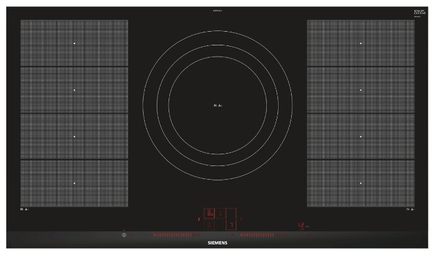
Task: Tap the zone display showing 0
Action: pos(210,225)
